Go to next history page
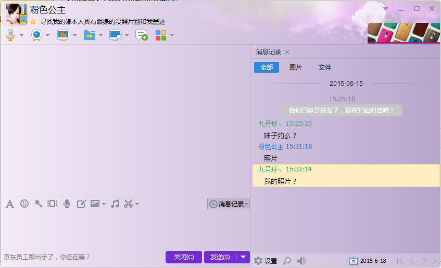The height and width of the screenshot is (268, 441). pyautogui.click(x=424, y=261)
